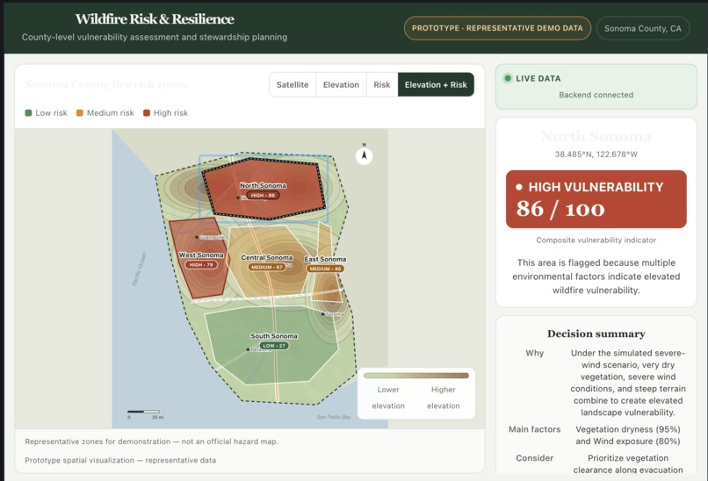This screenshot has width=708, height=481.
Task: Select the North Sonoma zone label
Action: click(263, 185)
